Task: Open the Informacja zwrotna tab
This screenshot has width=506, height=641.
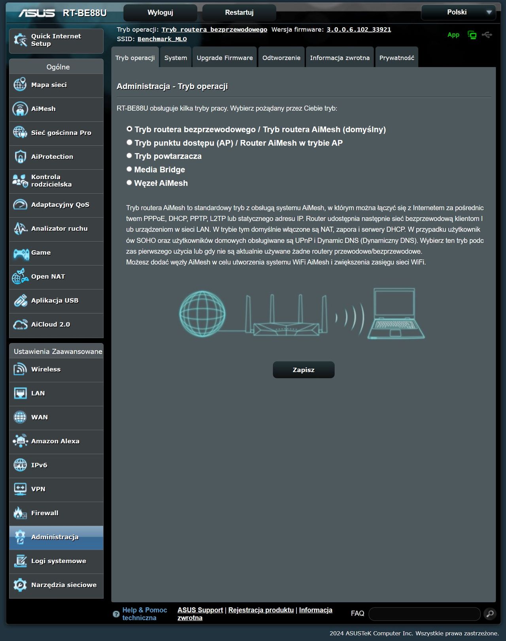Action: point(340,57)
